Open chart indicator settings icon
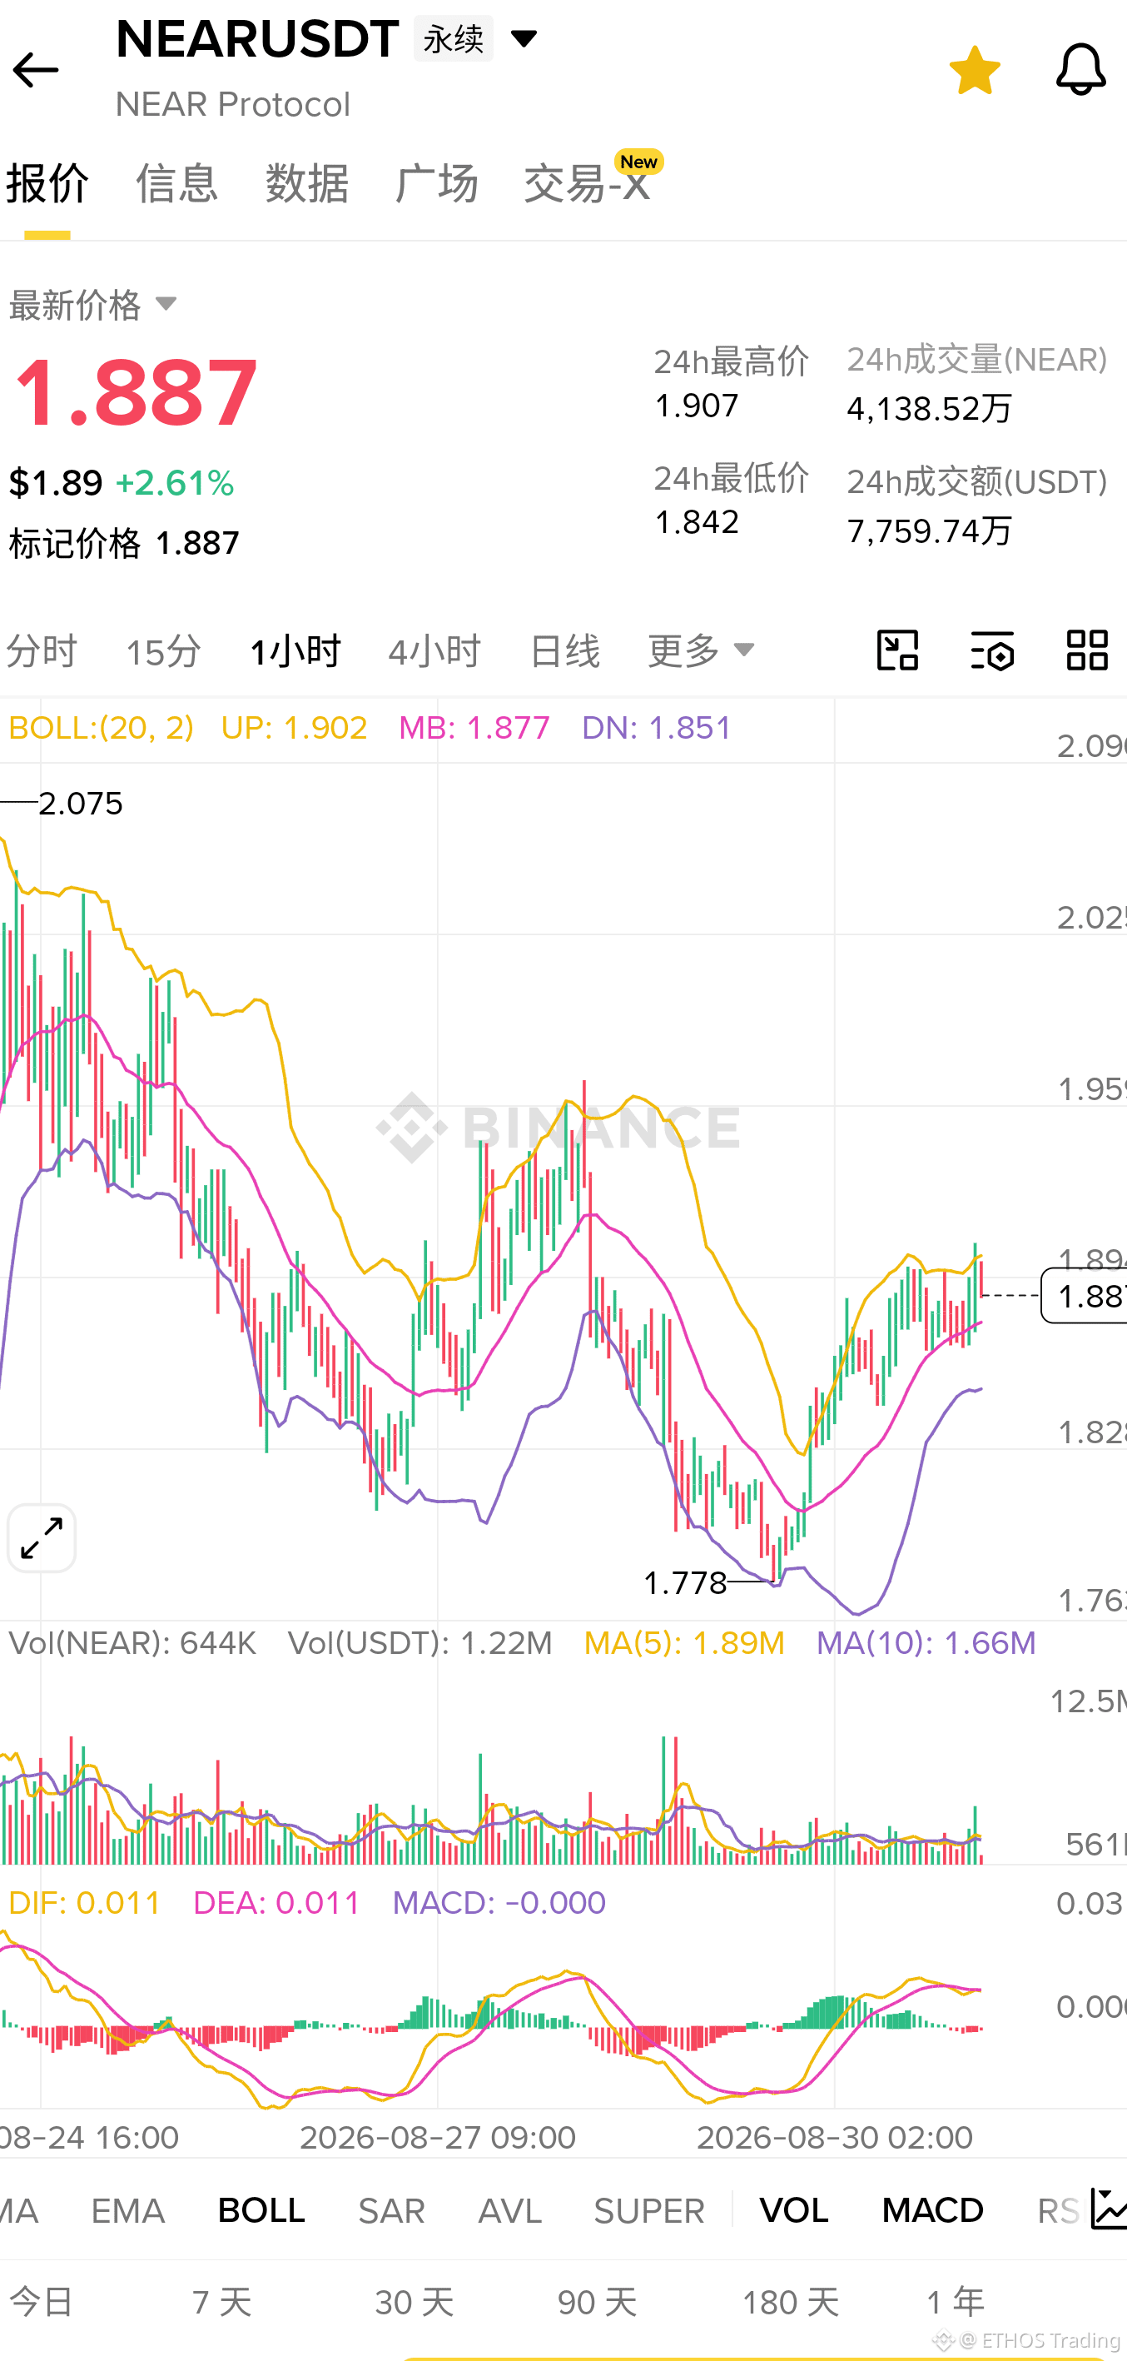The width and height of the screenshot is (1127, 2361). tap(991, 650)
